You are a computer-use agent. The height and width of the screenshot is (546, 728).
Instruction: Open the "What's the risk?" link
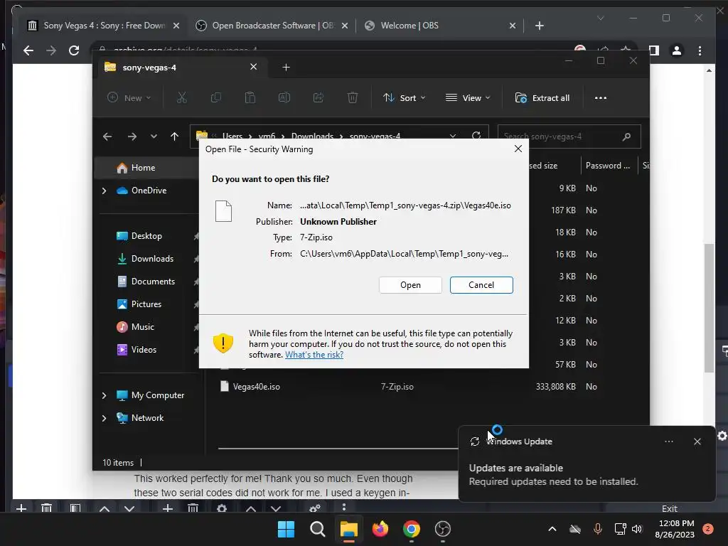tap(314, 355)
